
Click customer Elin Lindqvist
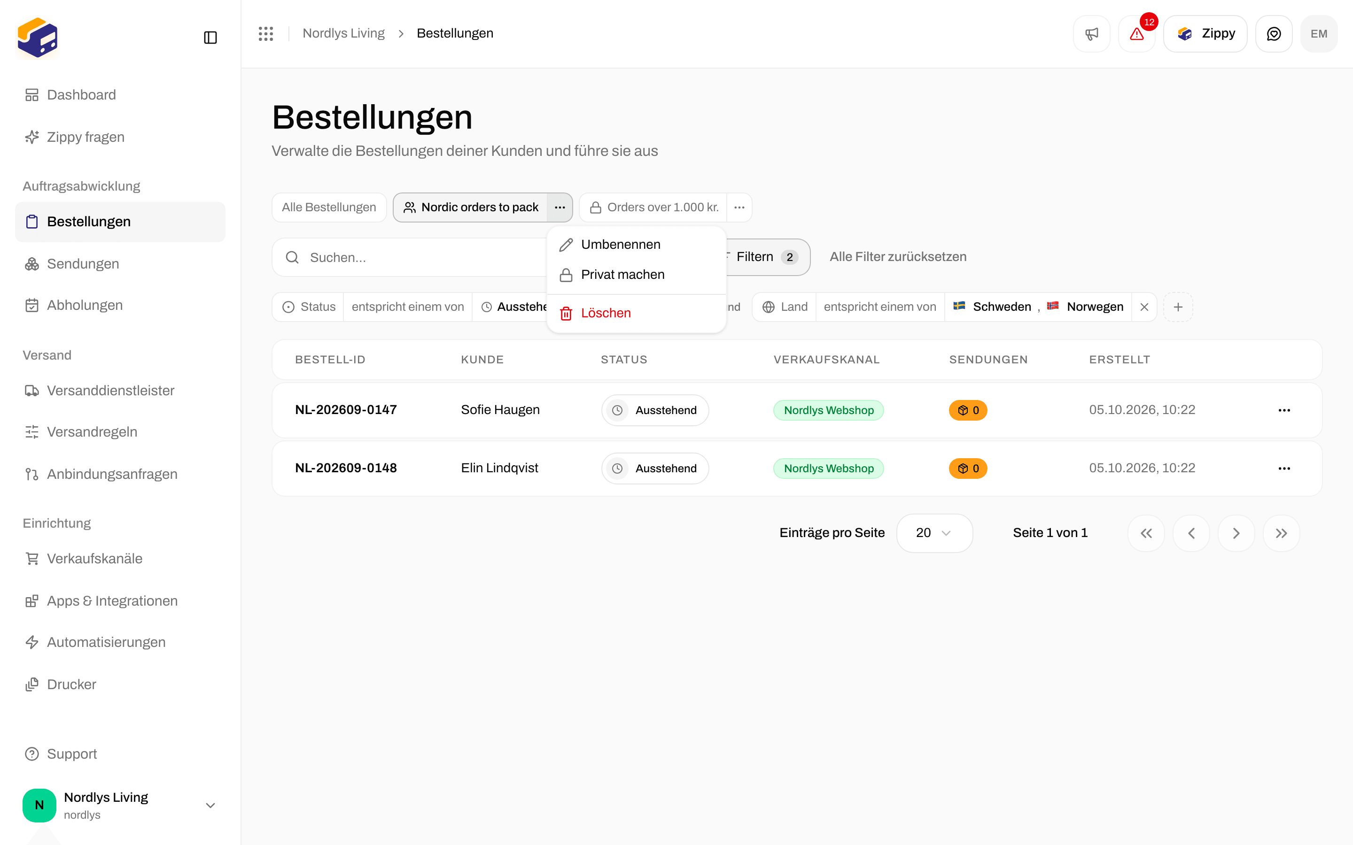pos(499,469)
